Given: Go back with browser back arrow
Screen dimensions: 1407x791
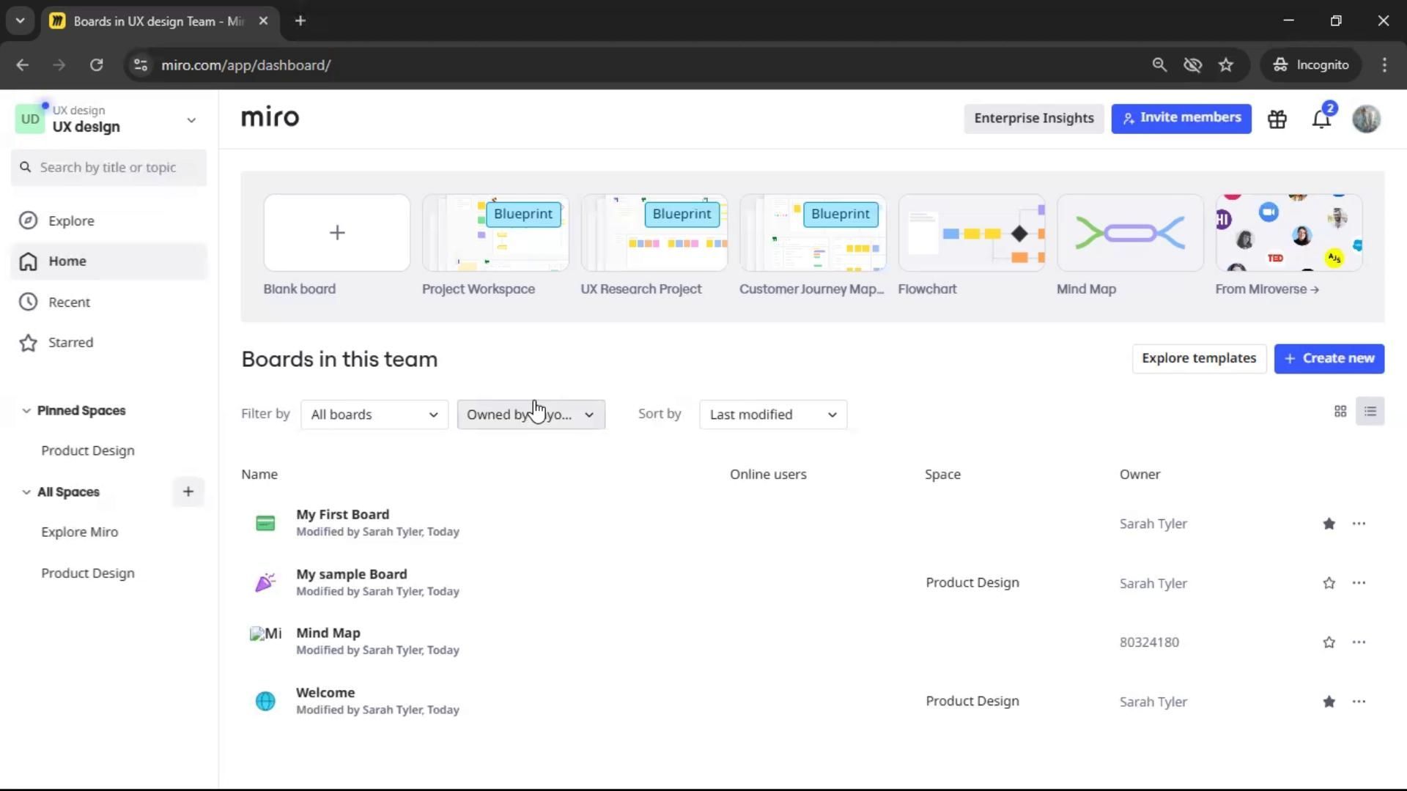Looking at the screenshot, I should tap(23, 65).
